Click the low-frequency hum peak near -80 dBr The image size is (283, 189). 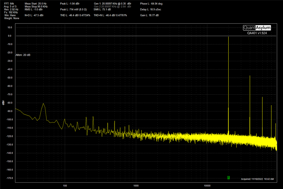pyautogui.click(x=43, y=104)
